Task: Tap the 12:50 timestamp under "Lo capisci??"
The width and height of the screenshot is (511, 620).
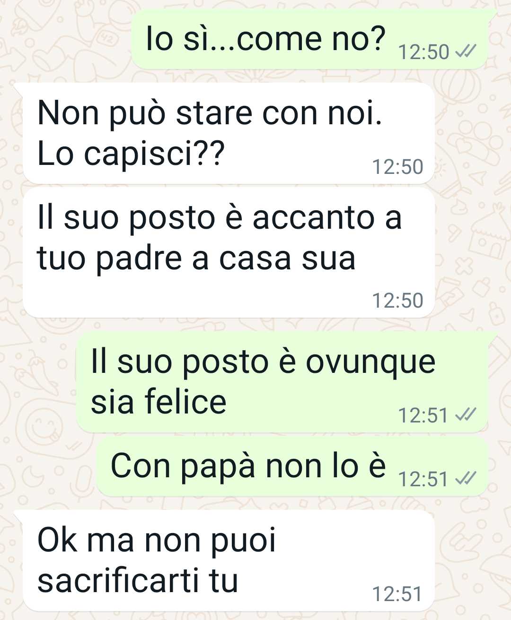Action: click(397, 167)
